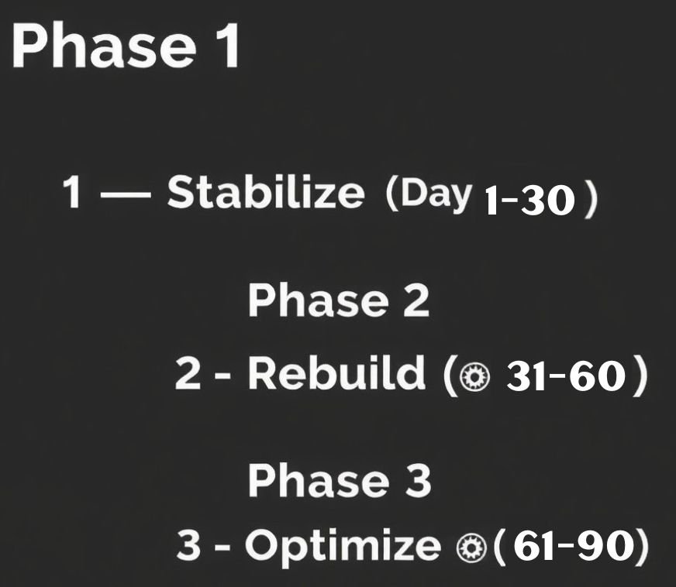
Task: Click the number 2 before Rebuild
Action: 188,376
